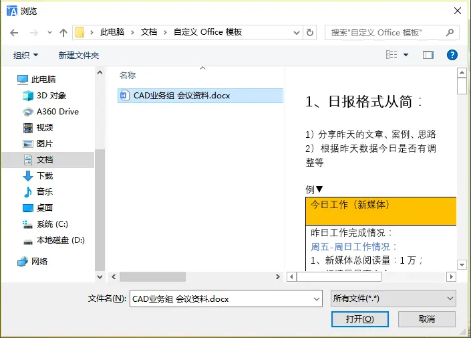Select 图片 folder in sidebar
This screenshot has width=471, height=338.
pyautogui.click(x=38, y=144)
